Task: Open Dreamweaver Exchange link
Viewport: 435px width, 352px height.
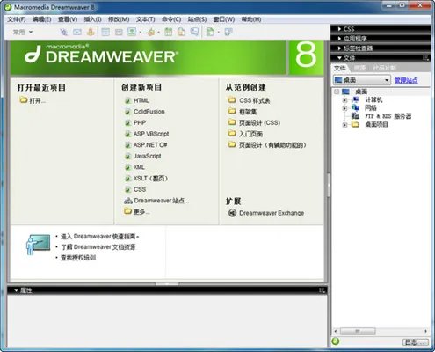Action: [266, 213]
